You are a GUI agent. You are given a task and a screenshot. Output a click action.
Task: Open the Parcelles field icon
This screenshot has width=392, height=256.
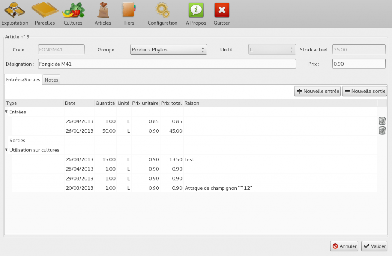coord(45,10)
